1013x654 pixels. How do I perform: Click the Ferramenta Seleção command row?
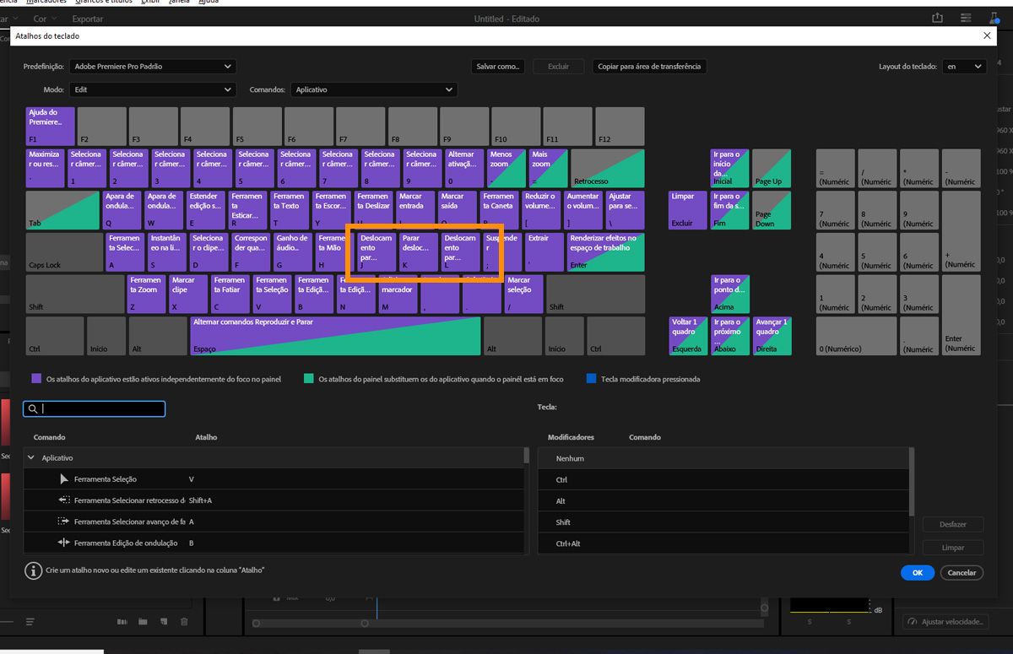coord(274,479)
